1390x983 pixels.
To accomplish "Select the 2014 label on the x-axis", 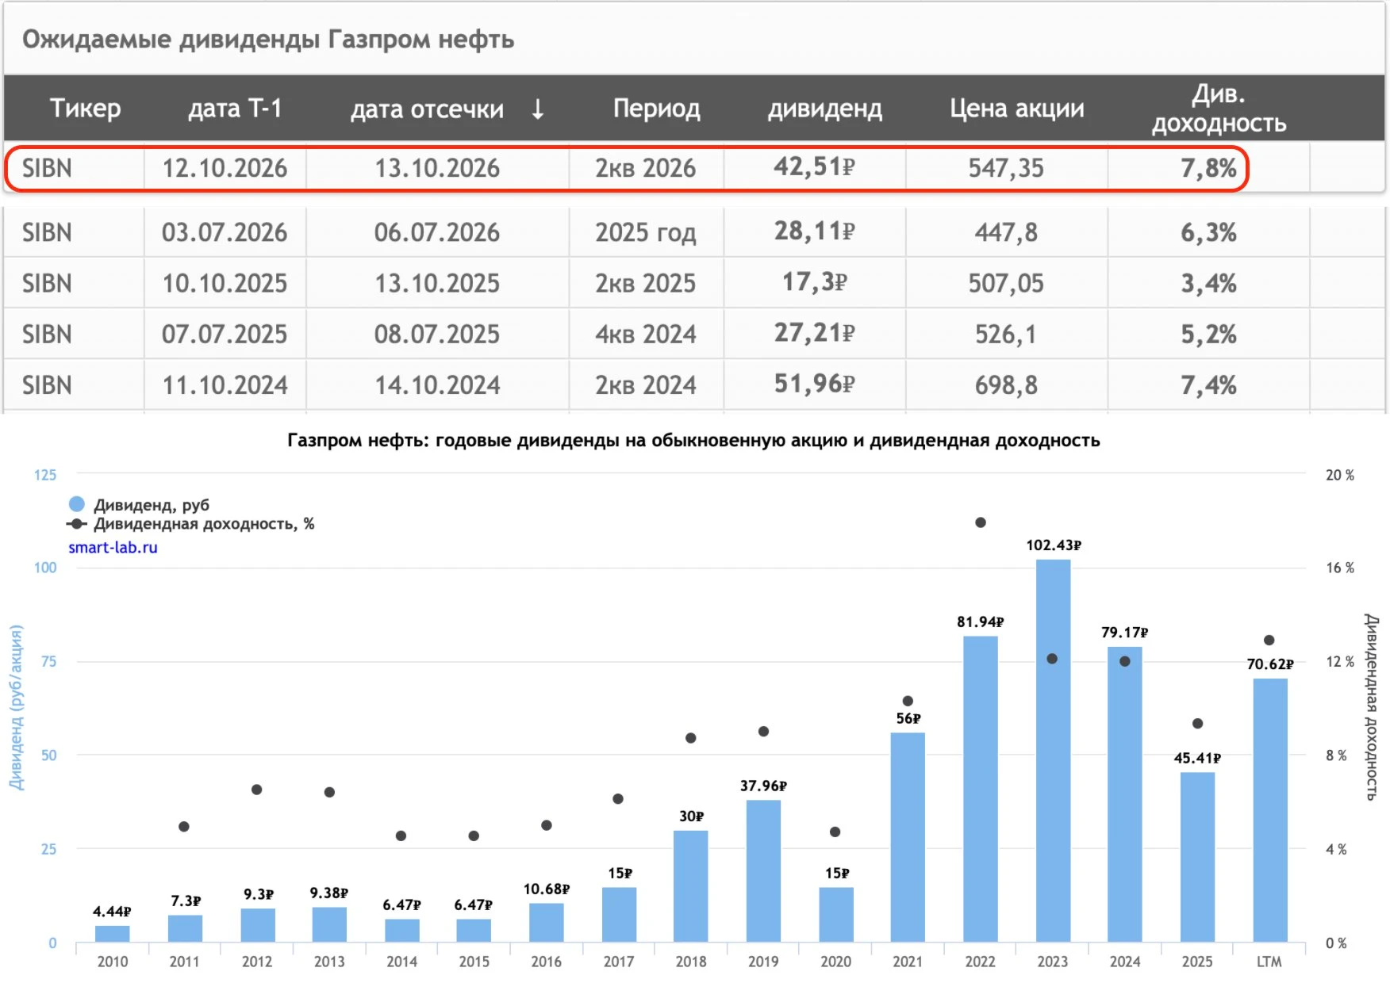I will 401,962.
